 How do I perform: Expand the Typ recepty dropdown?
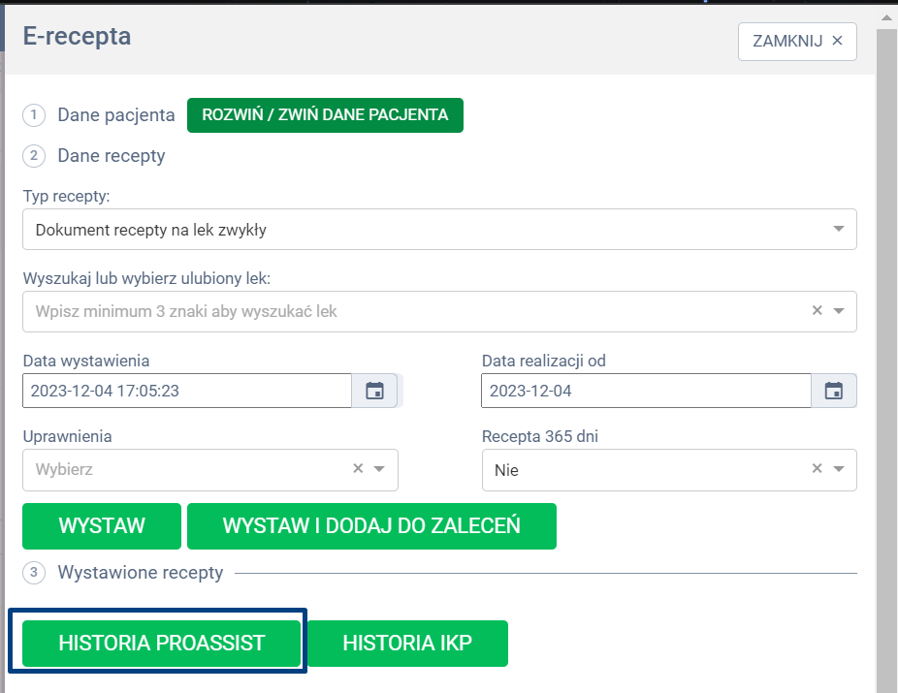pos(838,230)
